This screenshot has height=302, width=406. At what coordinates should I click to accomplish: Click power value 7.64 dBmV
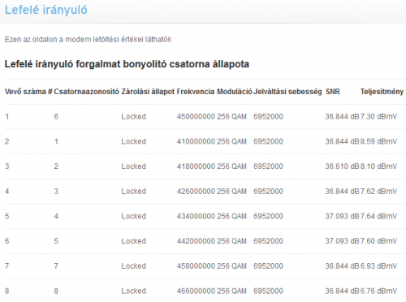coord(378,216)
